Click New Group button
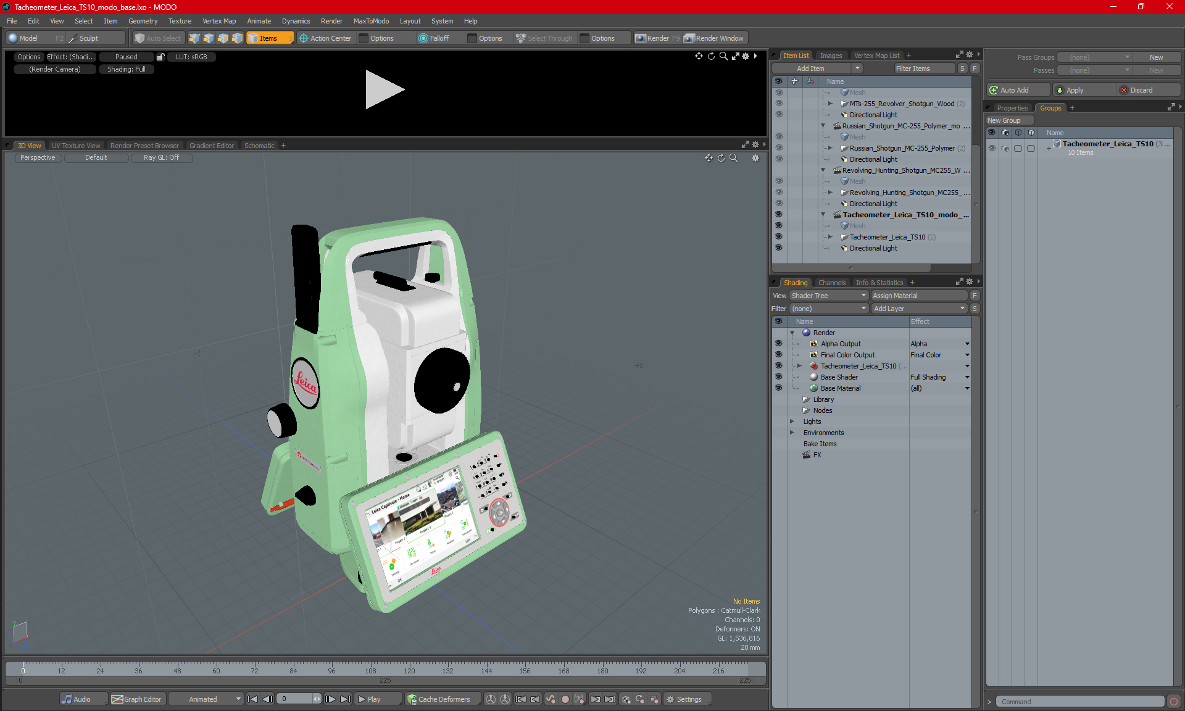The height and width of the screenshot is (711, 1185). pyautogui.click(x=1008, y=120)
